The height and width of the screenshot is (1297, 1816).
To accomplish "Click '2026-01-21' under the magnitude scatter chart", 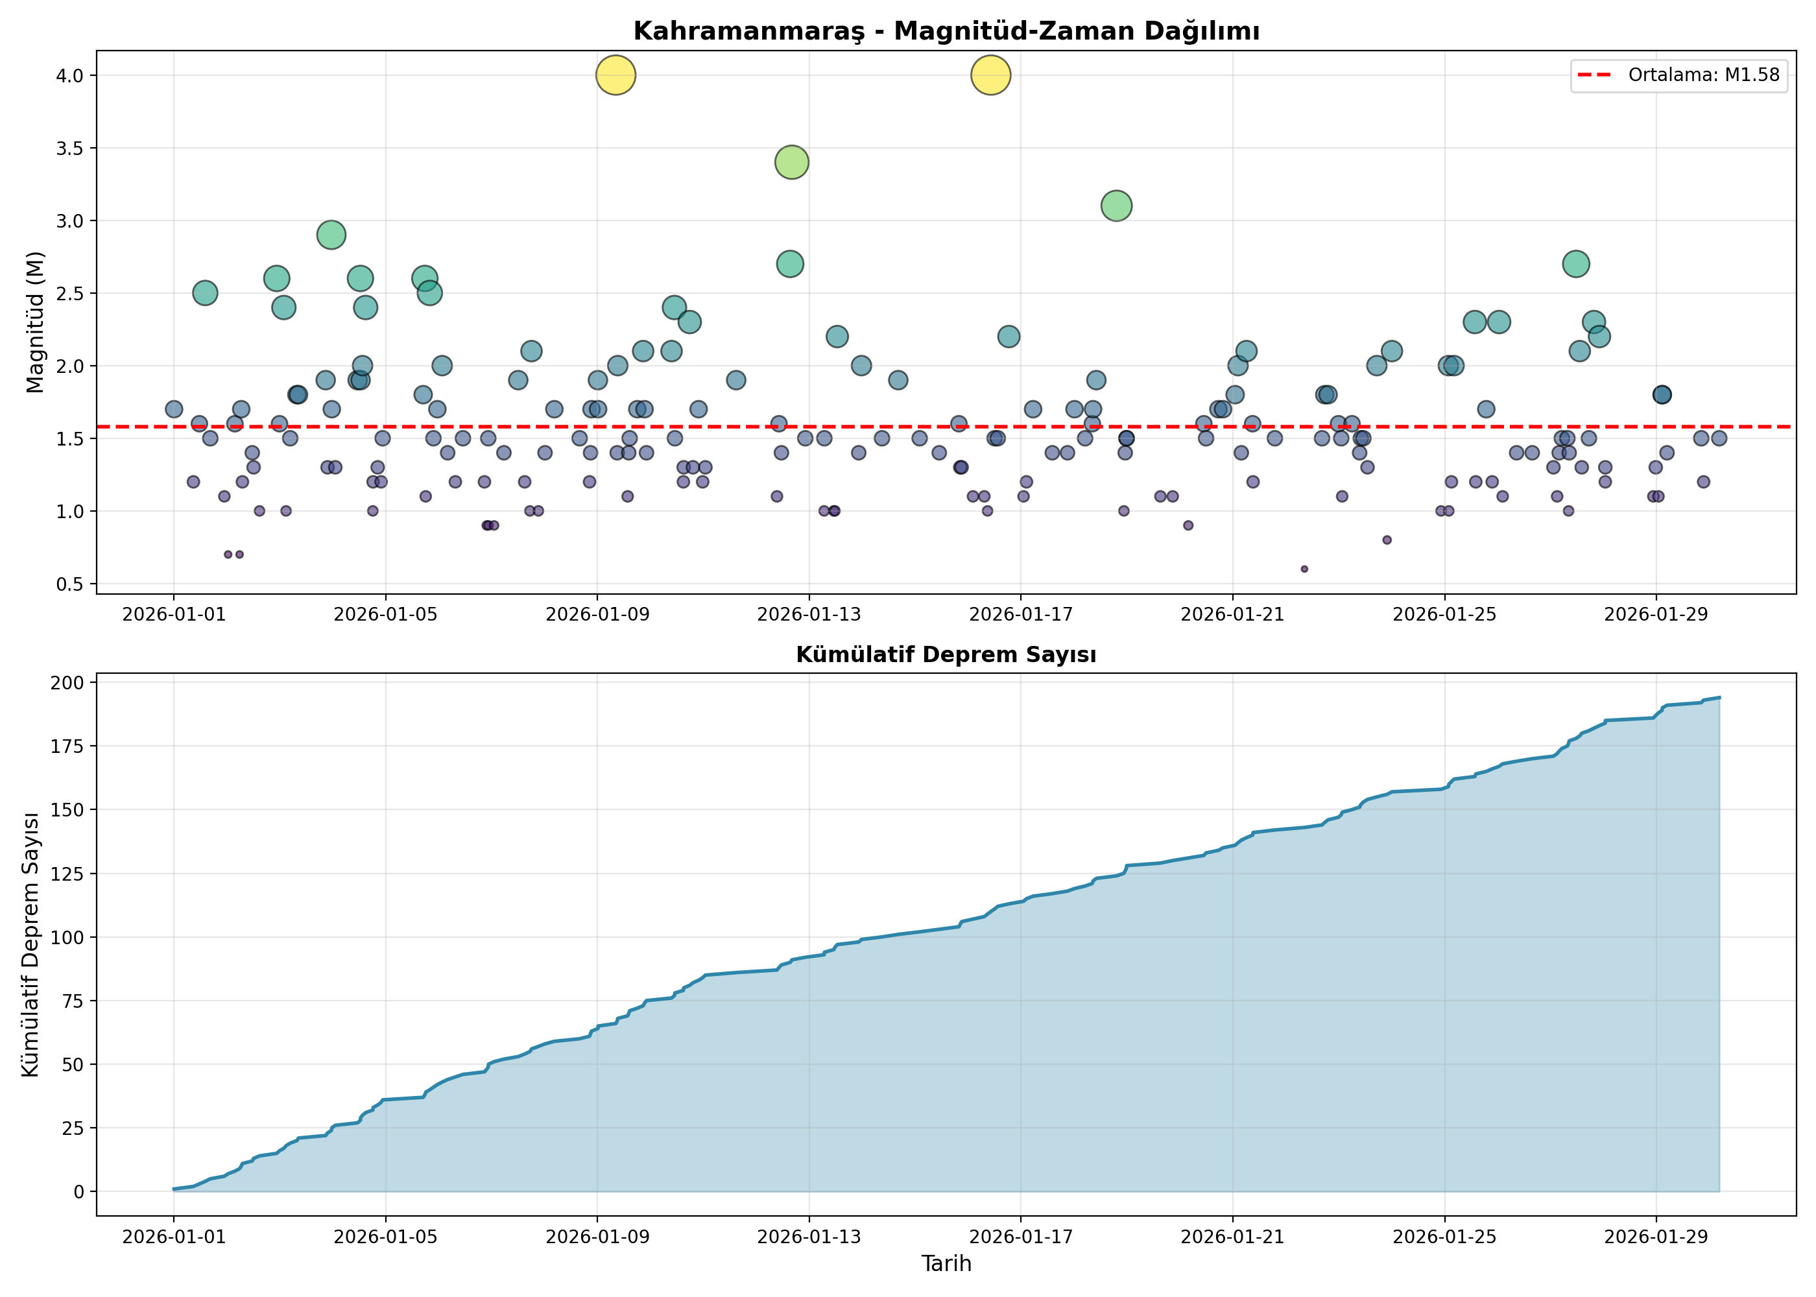I will click(x=1232, y=614).
